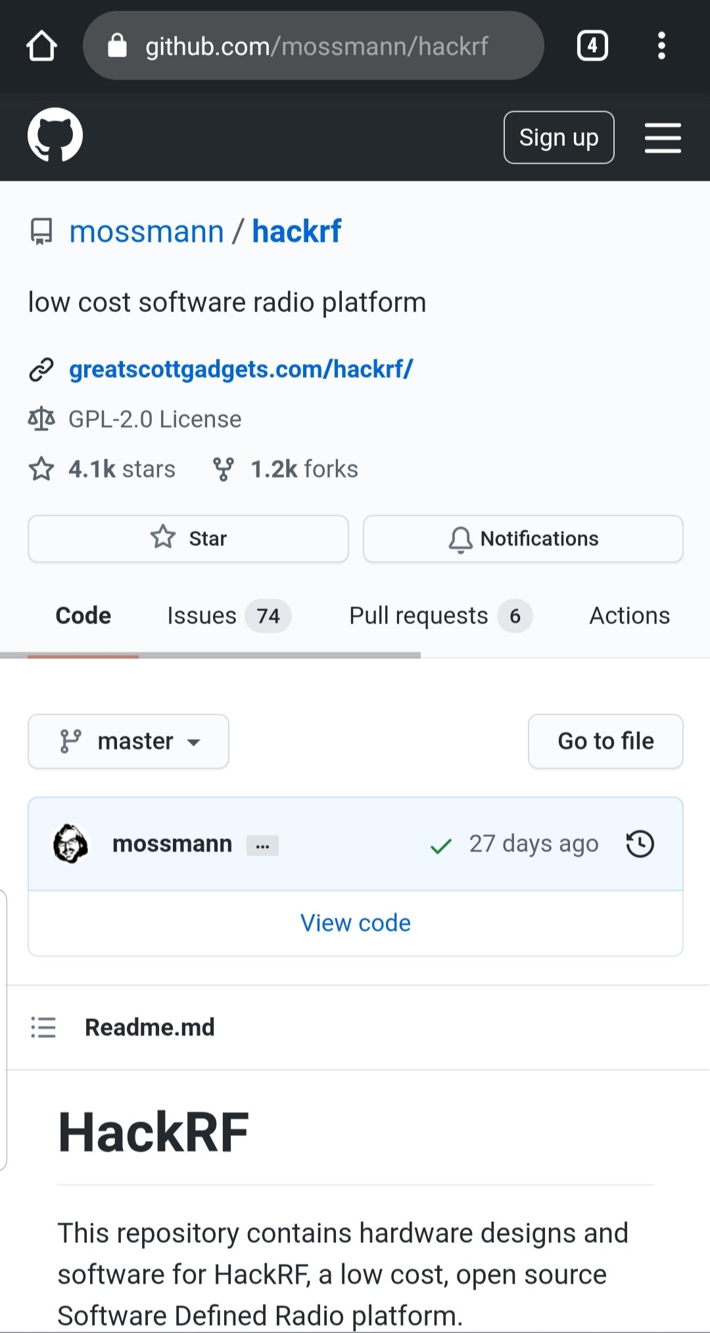Open the Notifications subscription button
This screenshot has width=710, height=1333.
pyautogui.click(x=523, y=539)
